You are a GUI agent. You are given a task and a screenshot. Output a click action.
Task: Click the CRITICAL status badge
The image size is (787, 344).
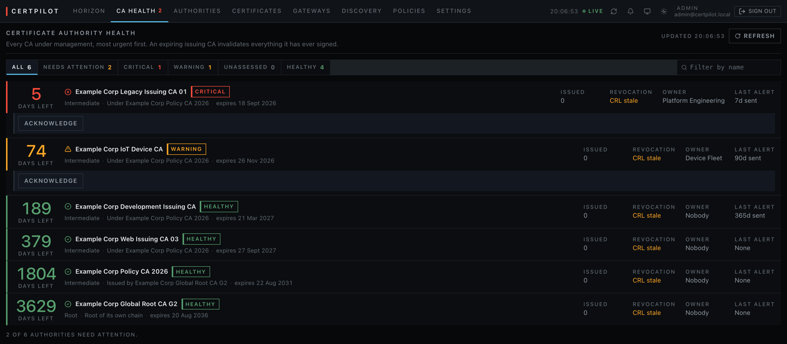coord(210,92)
